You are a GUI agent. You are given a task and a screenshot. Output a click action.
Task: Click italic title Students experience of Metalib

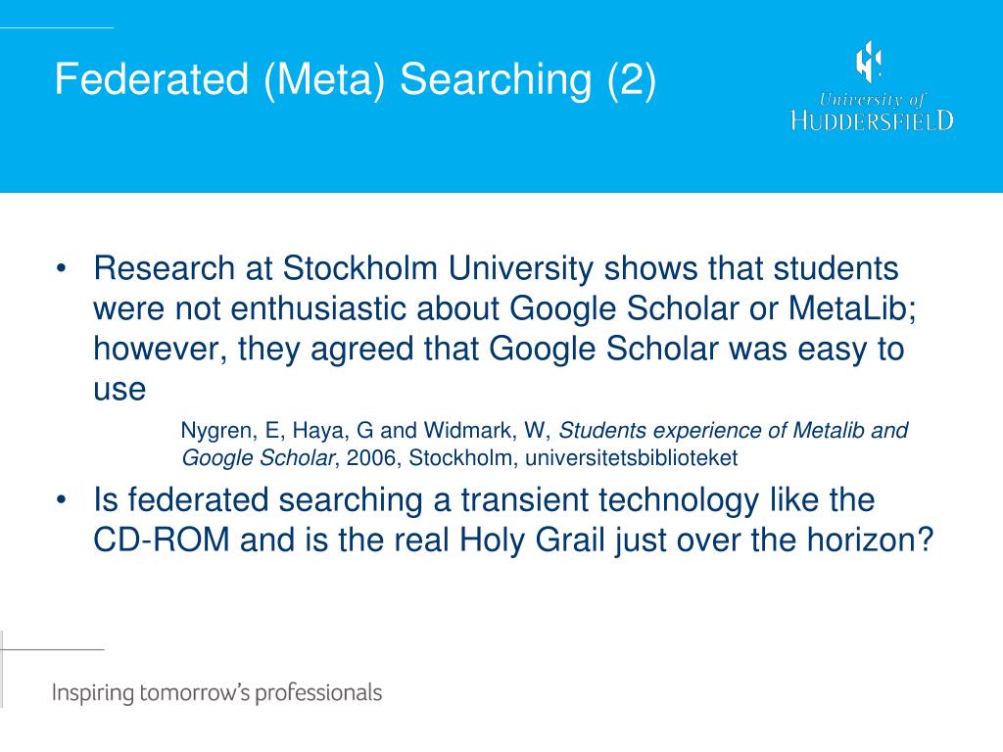pos(734,431)
